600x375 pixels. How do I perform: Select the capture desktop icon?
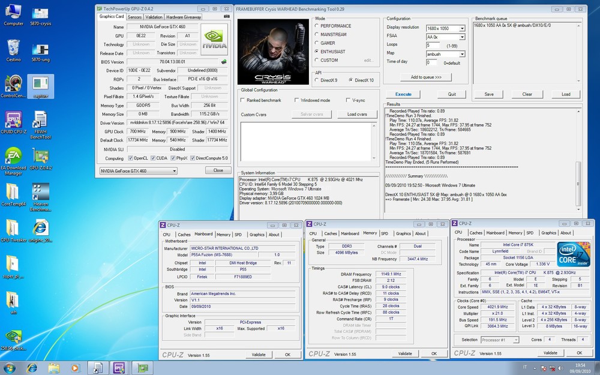pyautogui.click(x=41, y=86)
